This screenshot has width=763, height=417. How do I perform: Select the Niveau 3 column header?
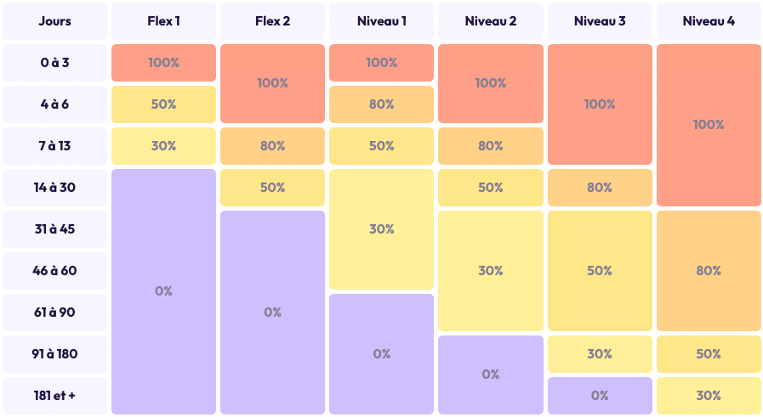600,21
